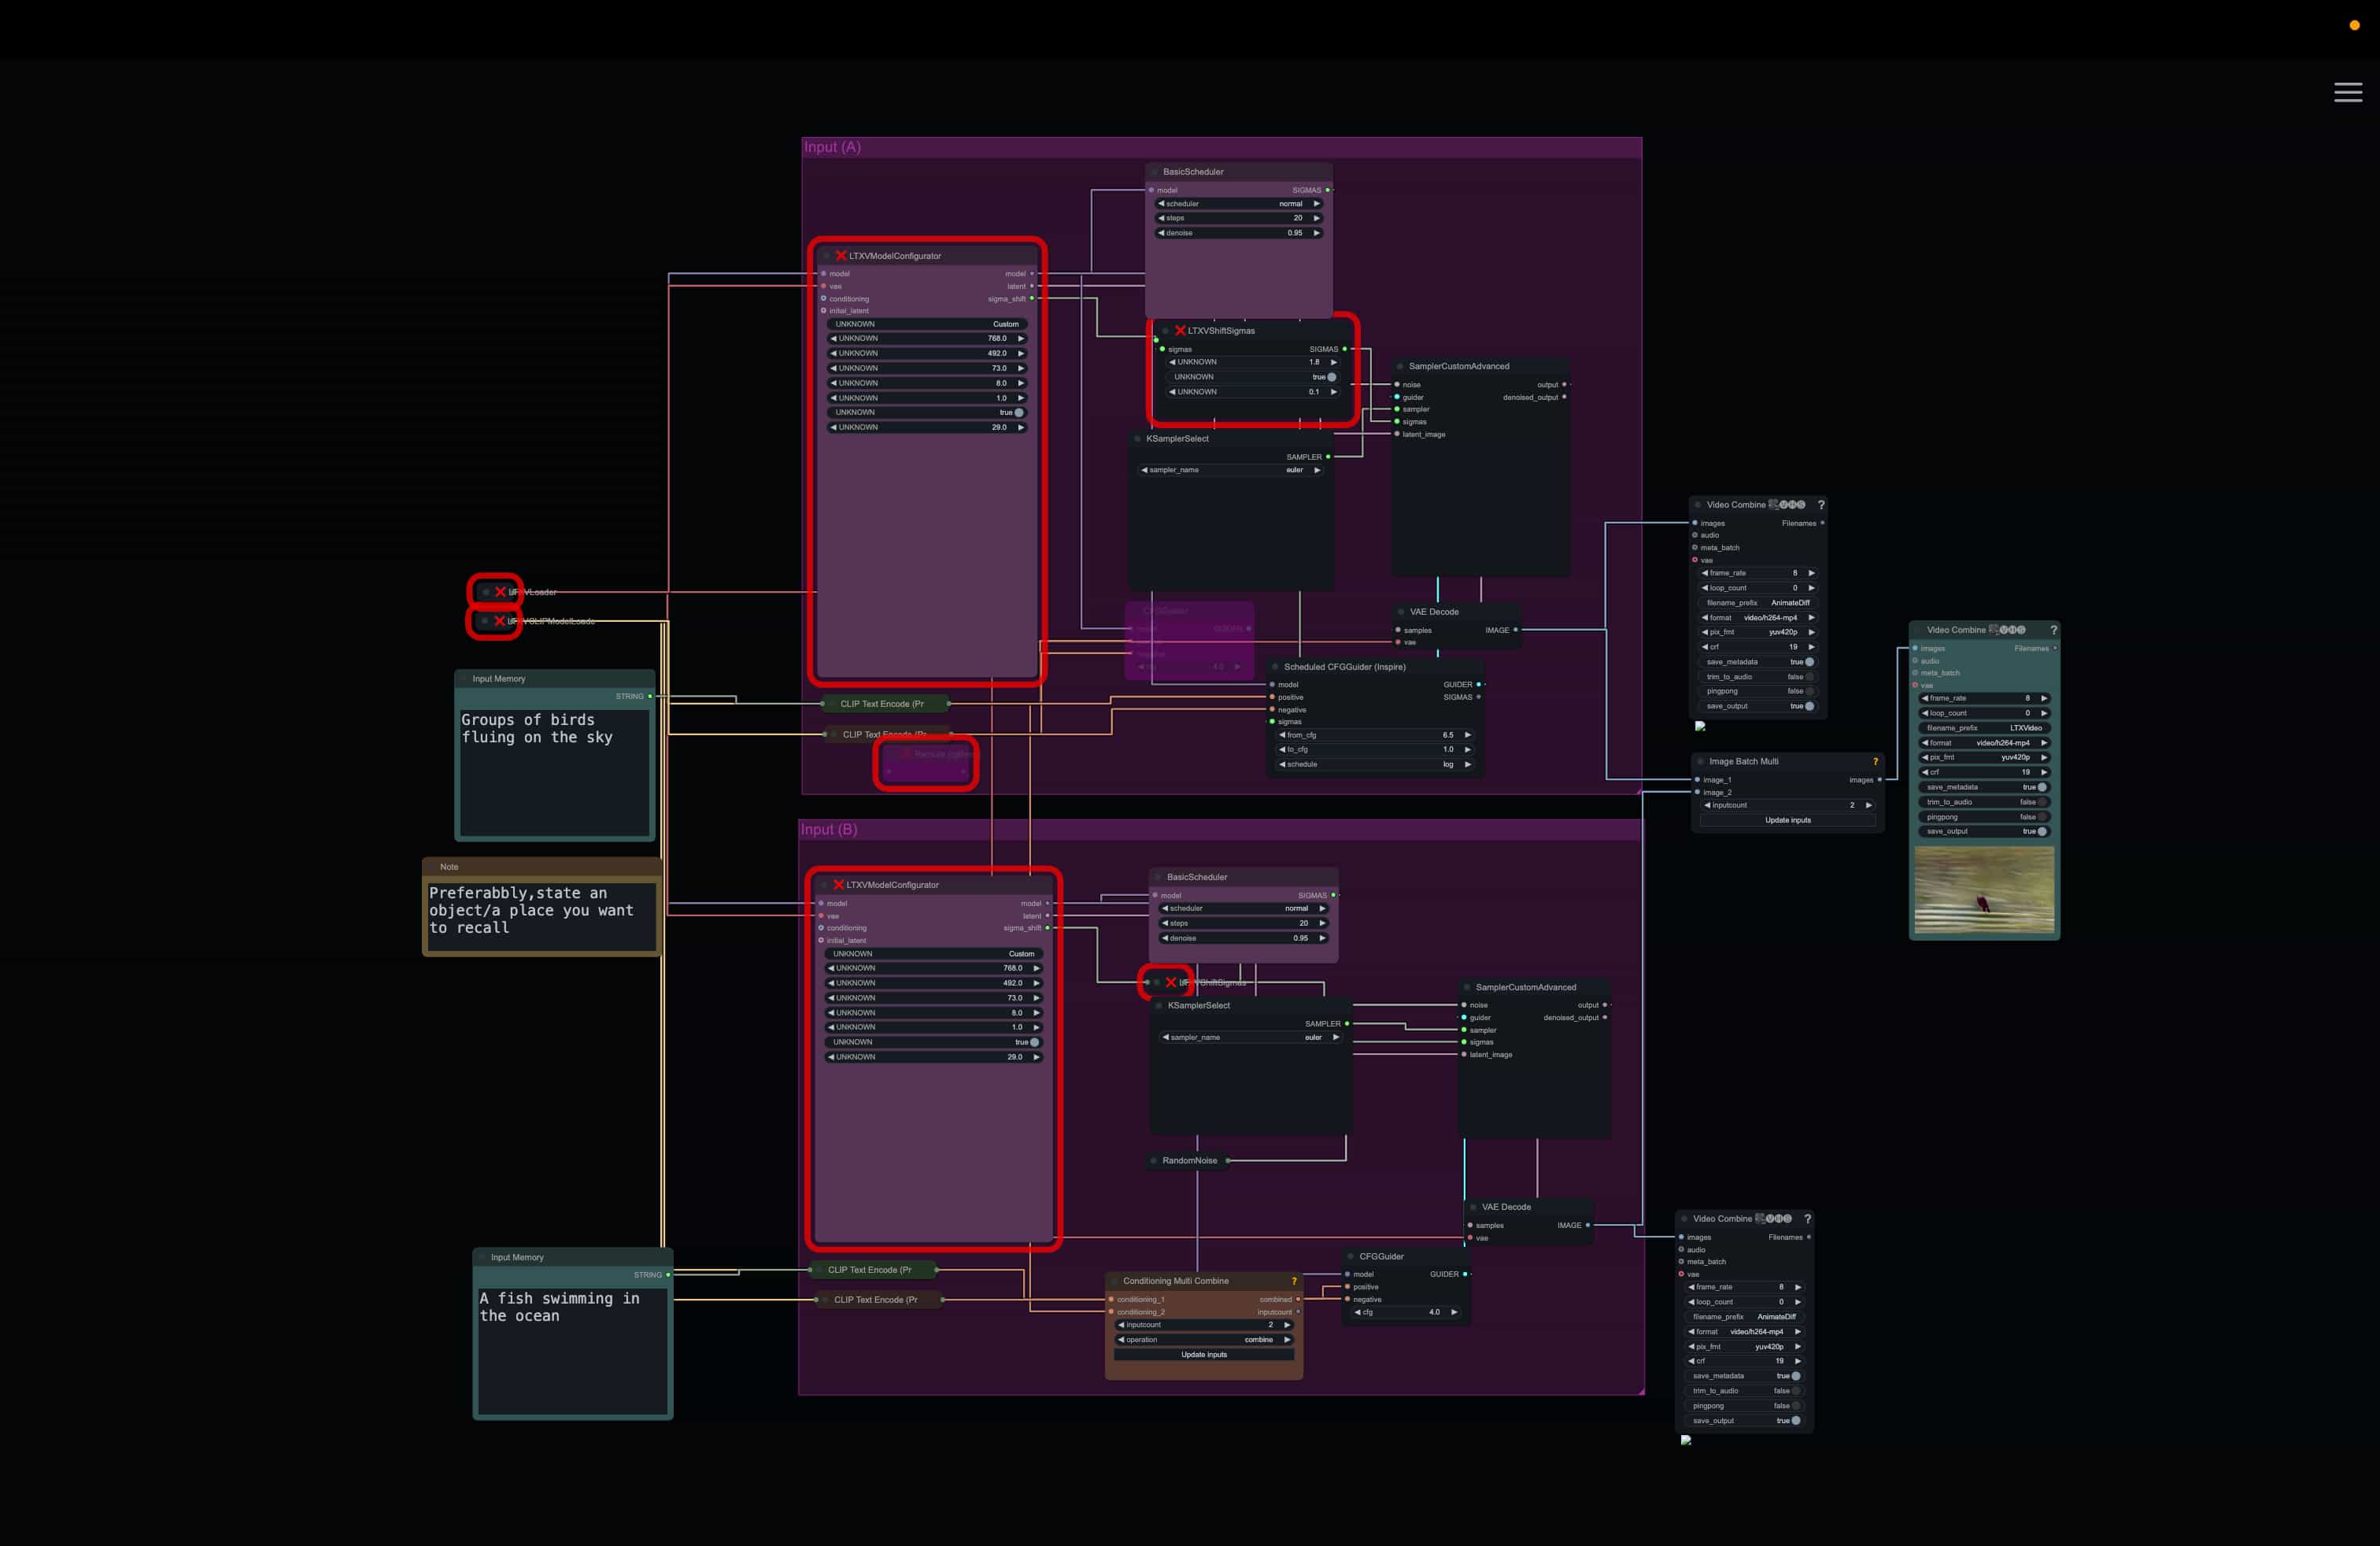Image resolution: width=2380 pixels, height=1546 pixels.
Task: Click the collapse dot on the Note node
Action: pos(432,867)
